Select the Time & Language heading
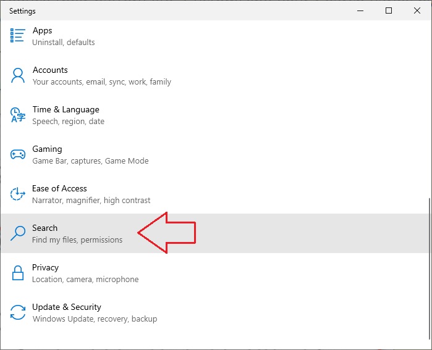This screenshot has width=432, height=350. (x=66, y=109)
